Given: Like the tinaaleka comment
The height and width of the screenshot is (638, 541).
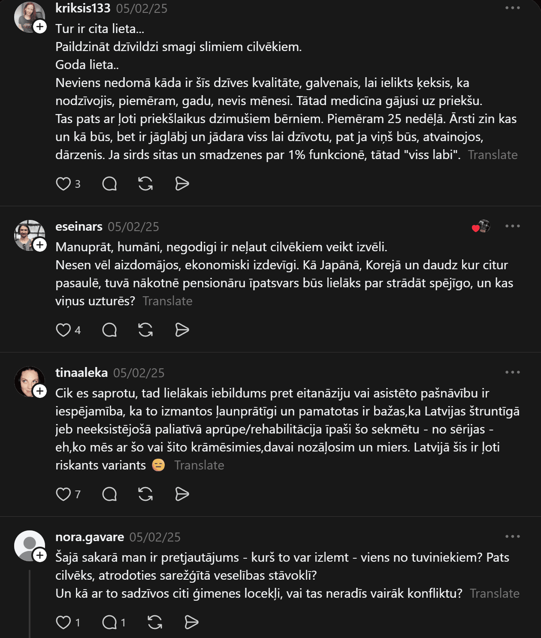Looking at the screenshot, I should [x=63, y=494].
